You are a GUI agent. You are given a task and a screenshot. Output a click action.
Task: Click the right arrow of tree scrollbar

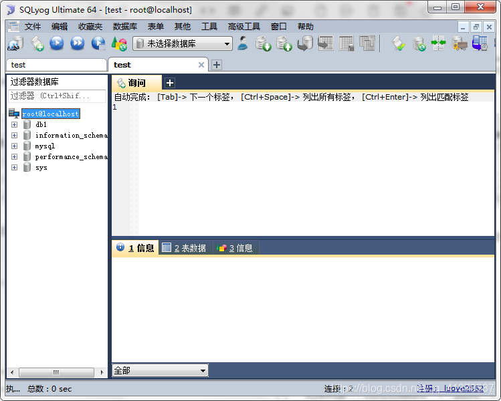point(102,372)
